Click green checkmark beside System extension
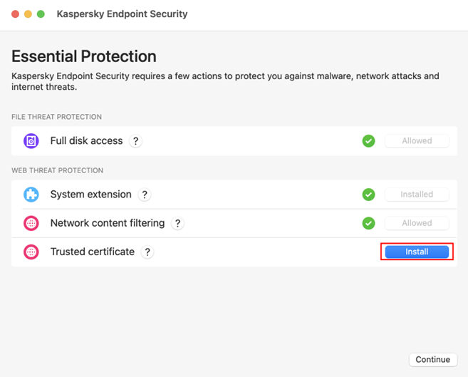Viewport: 468px width, 377px height. tap(368, 195)
